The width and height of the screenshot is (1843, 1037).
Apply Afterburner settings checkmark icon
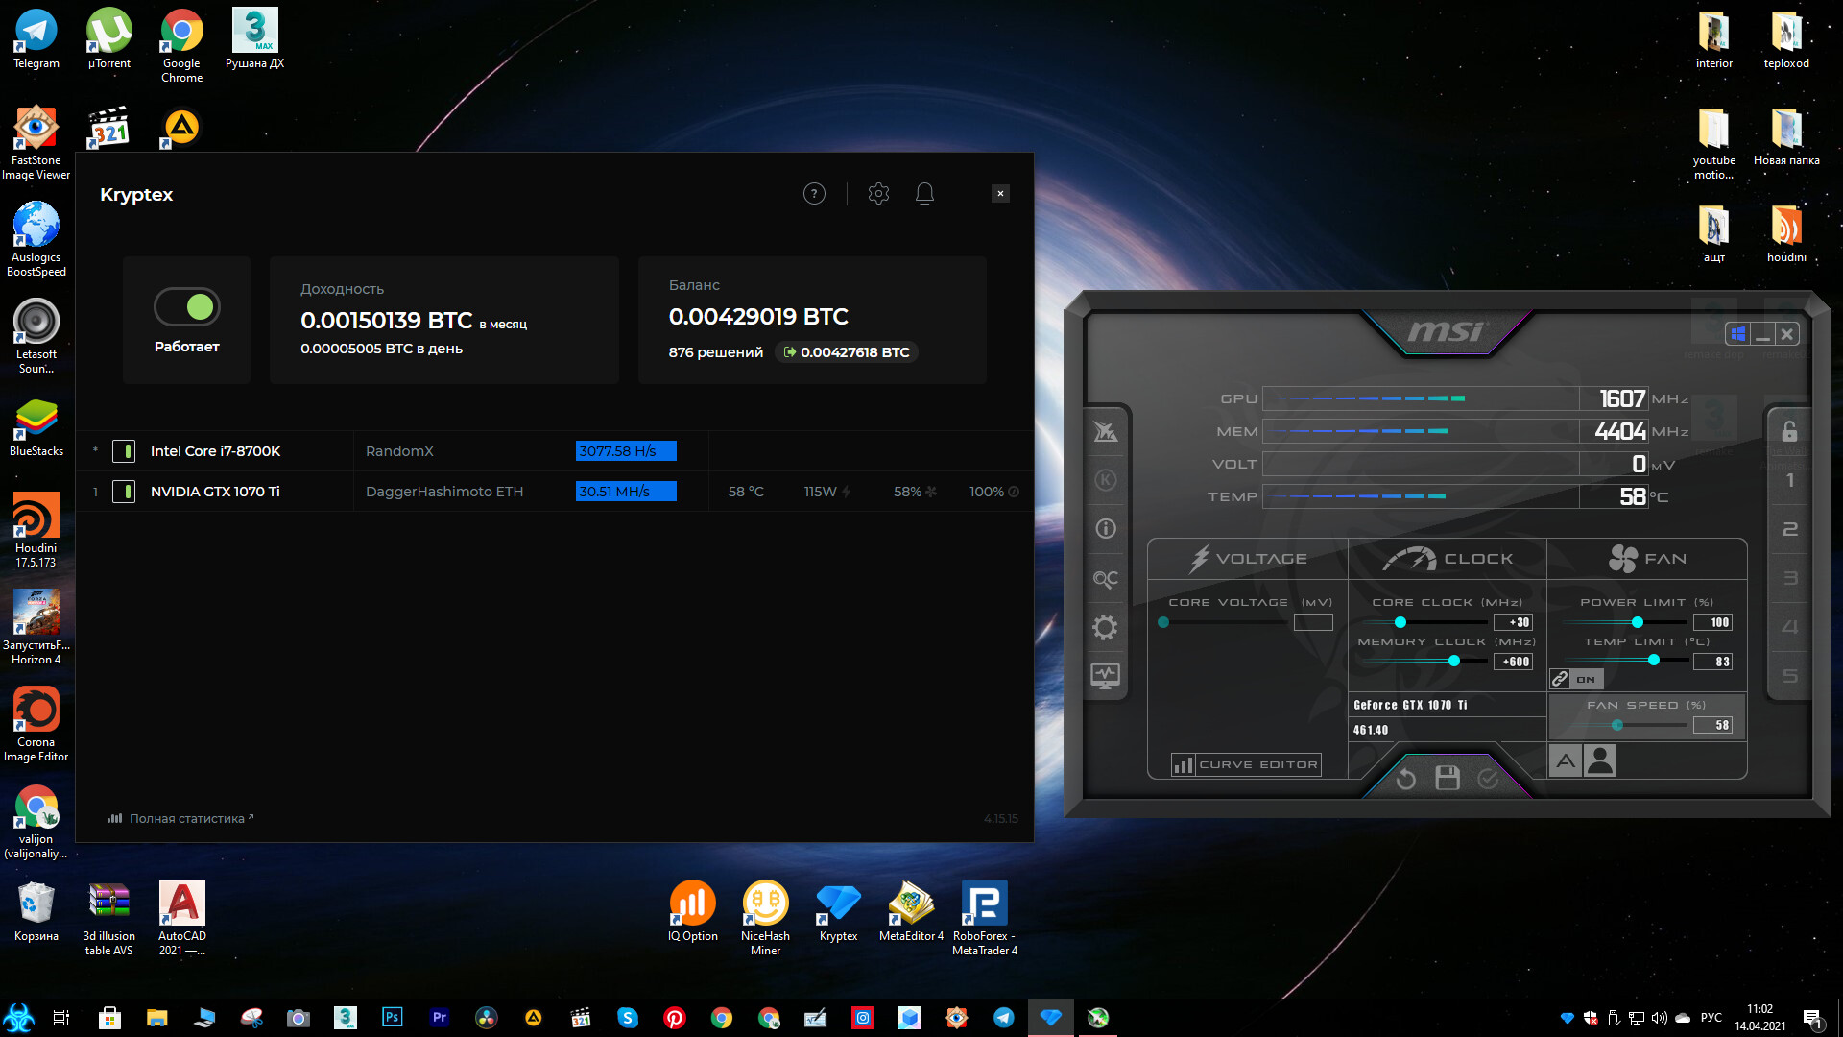point(1488,779)
